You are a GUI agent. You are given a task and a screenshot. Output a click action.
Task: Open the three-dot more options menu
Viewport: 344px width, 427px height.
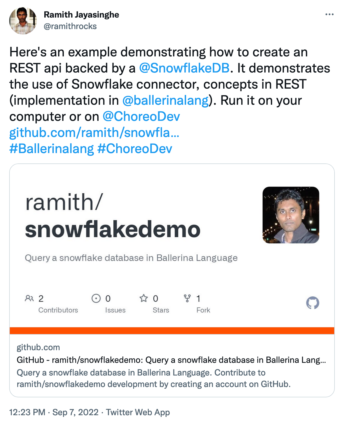329,14
